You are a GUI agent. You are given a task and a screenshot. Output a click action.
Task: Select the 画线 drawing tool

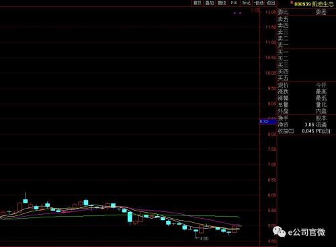click(x=222, y=3)
